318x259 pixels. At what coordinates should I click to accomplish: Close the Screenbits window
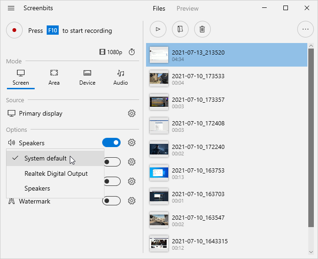pos(307,8)
